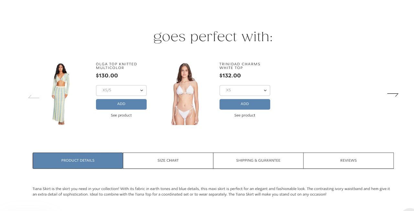414x211 pixels.
Task: Click the $130.00 price label
Action: tap(107, 76)
